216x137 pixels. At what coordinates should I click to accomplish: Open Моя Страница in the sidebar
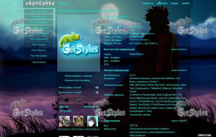coord(39,11)
